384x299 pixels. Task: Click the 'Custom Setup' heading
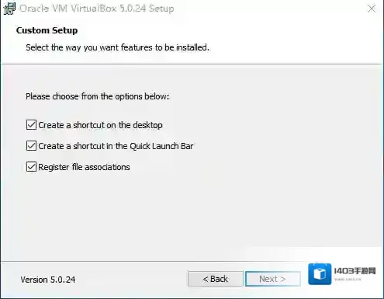(47, 30)
